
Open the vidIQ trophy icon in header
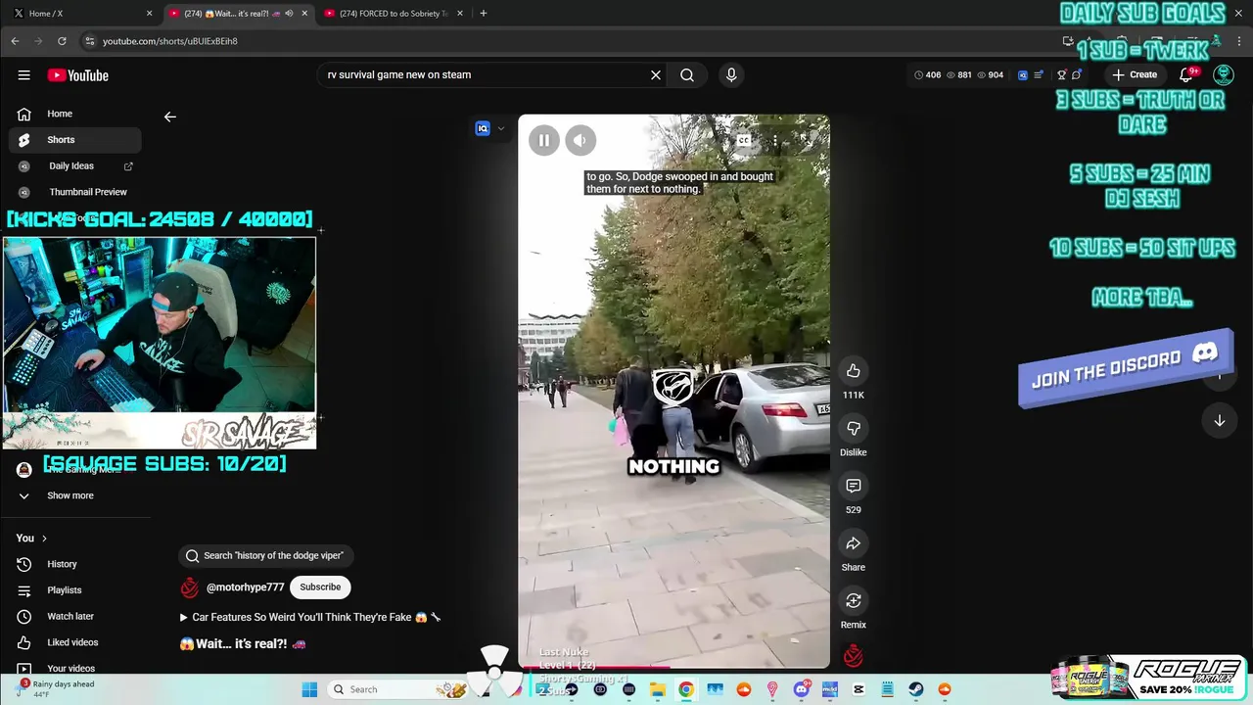point(1061,74)
